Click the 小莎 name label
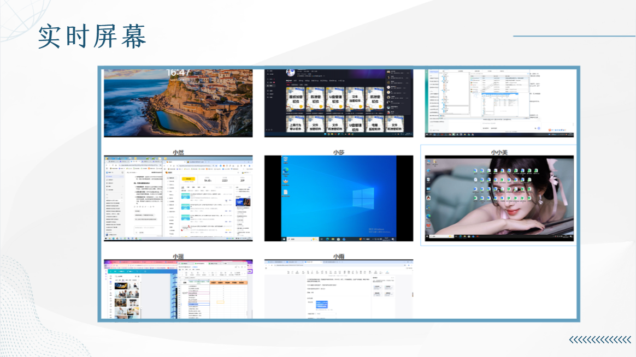Viewport: 636px width, 357px height. [339, 152]
